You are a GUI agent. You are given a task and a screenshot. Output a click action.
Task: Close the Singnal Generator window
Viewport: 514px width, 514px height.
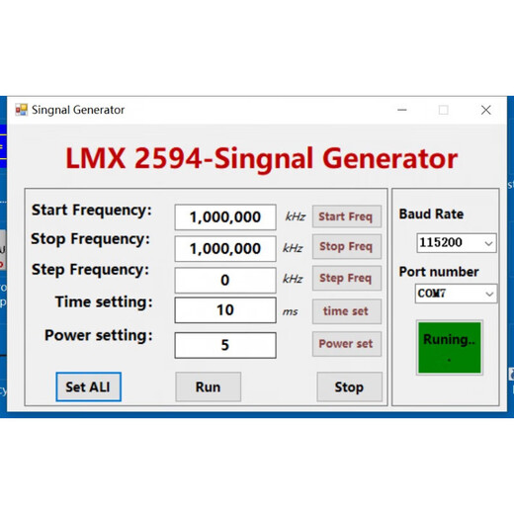pyautogui.click(x=486, y=110)
